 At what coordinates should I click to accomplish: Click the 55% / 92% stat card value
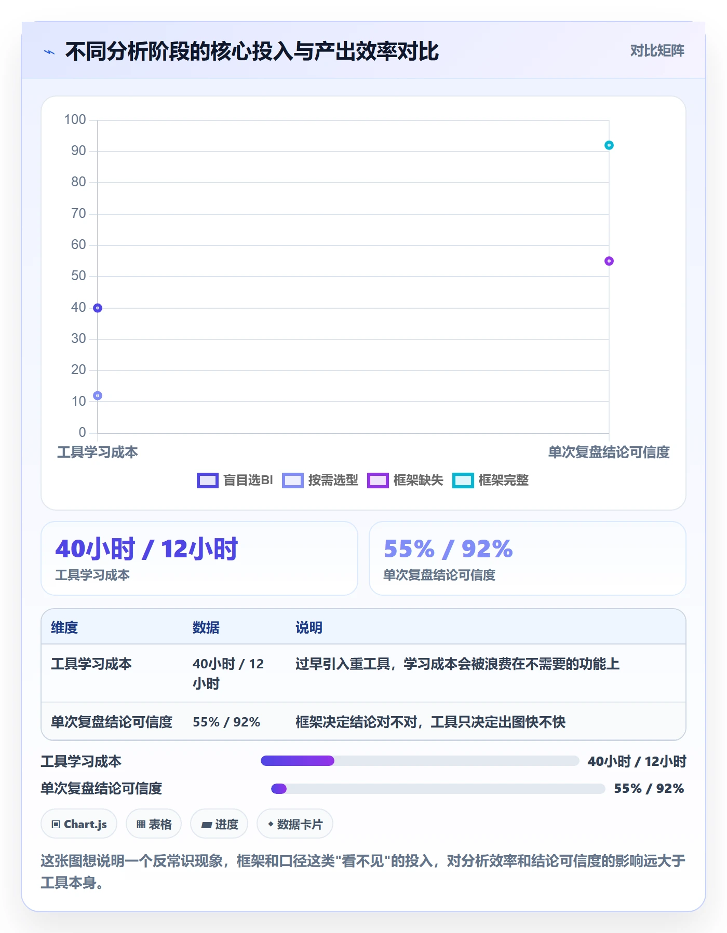(x=448, y=548)
